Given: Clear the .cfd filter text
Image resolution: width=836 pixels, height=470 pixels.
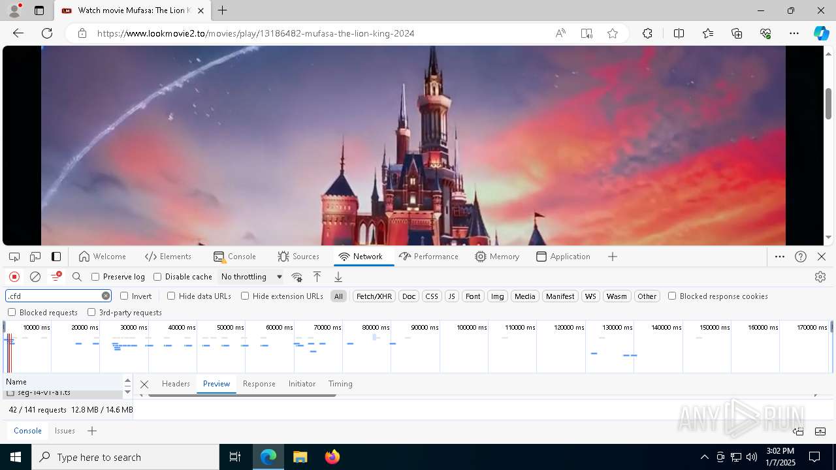Looking at the screenshot, I should 106,296.
